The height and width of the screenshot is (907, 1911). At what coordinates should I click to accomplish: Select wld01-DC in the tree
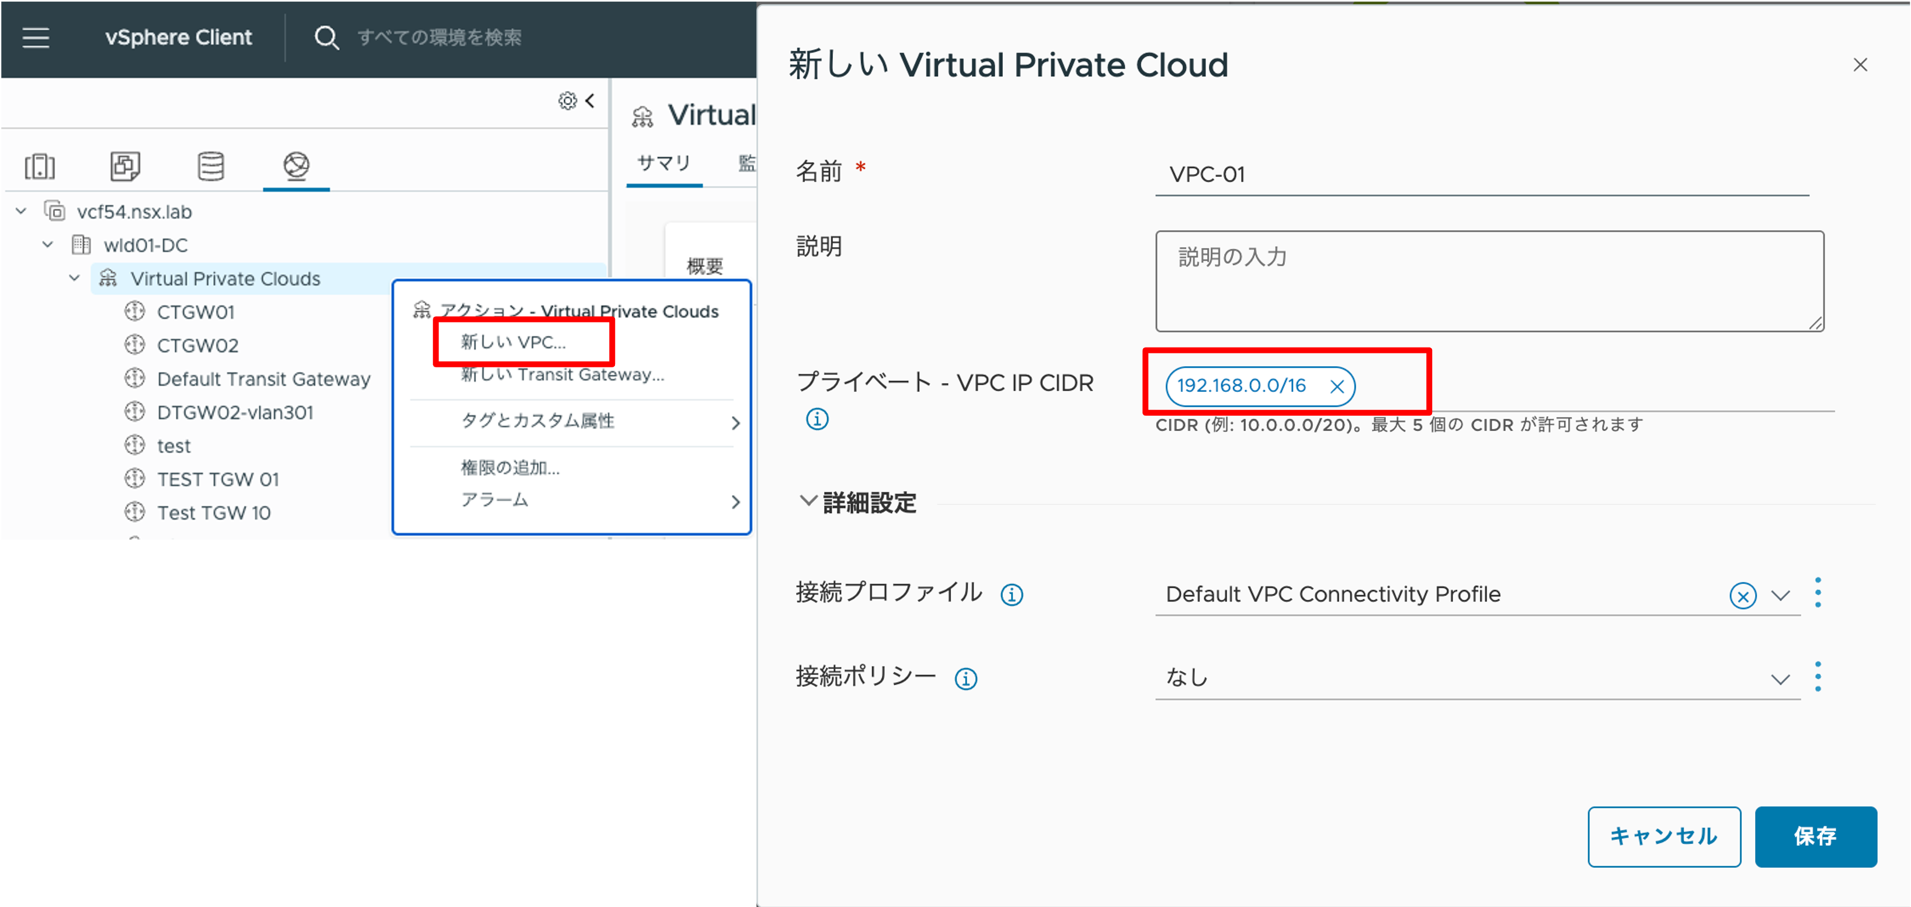click(x=145, y=245)
